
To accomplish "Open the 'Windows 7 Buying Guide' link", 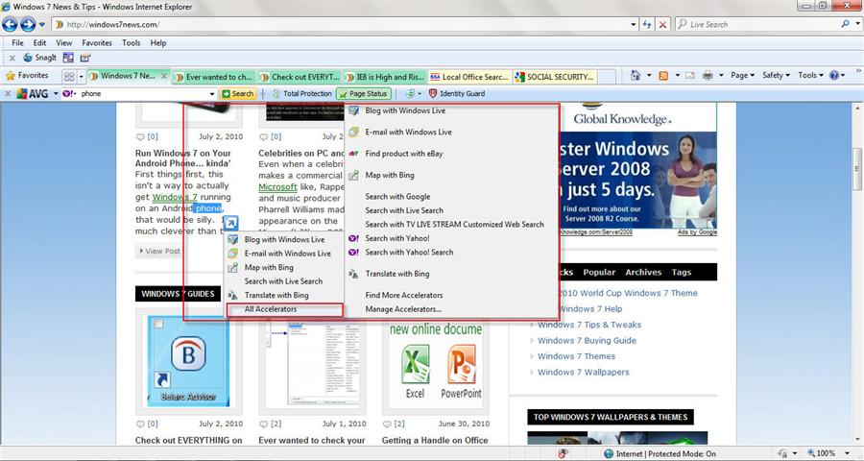I will (587, 340).
